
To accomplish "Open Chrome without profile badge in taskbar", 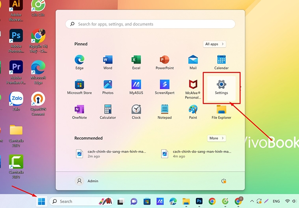I will click(x=212, y=201).
